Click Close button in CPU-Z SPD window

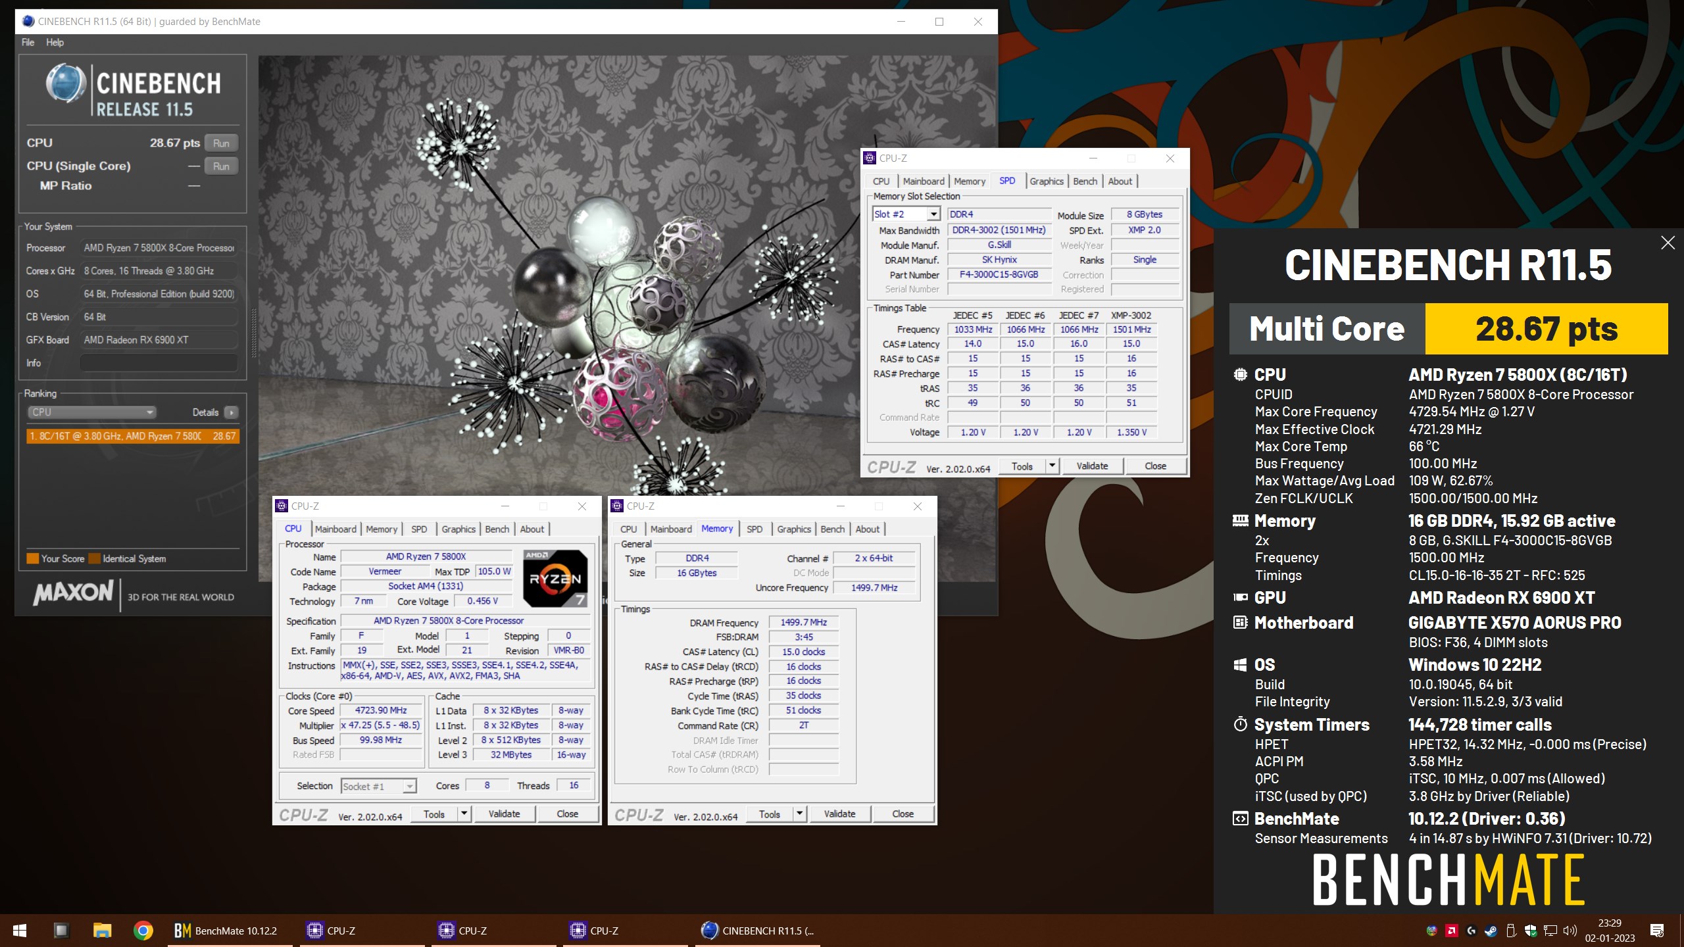click(x=1155, y=466)
